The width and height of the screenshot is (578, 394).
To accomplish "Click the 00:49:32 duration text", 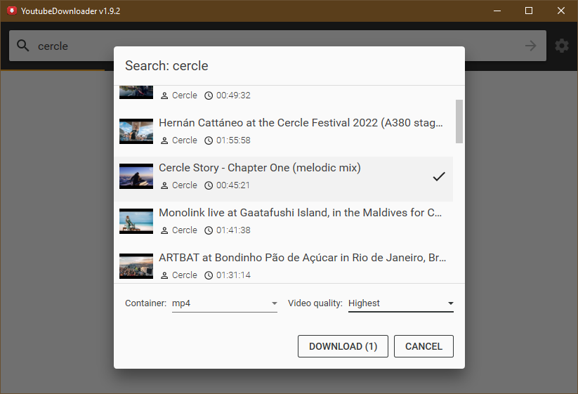I will click(233, 96).
